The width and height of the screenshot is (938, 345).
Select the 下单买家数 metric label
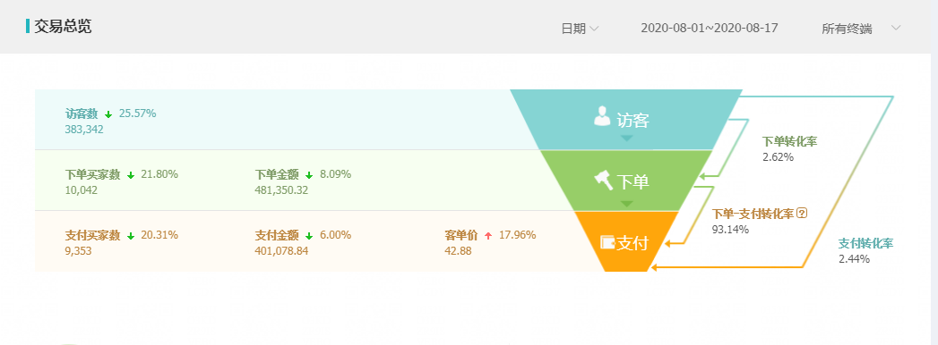point(92,175)
